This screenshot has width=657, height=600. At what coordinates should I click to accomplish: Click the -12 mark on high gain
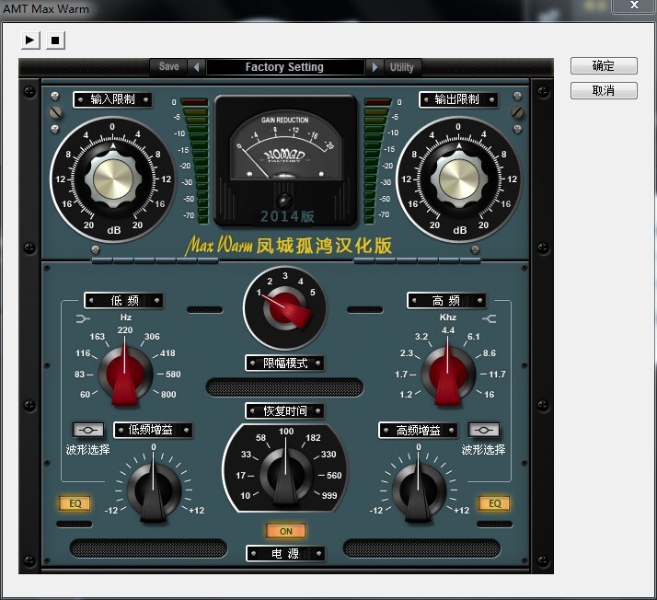click(376, 511)
